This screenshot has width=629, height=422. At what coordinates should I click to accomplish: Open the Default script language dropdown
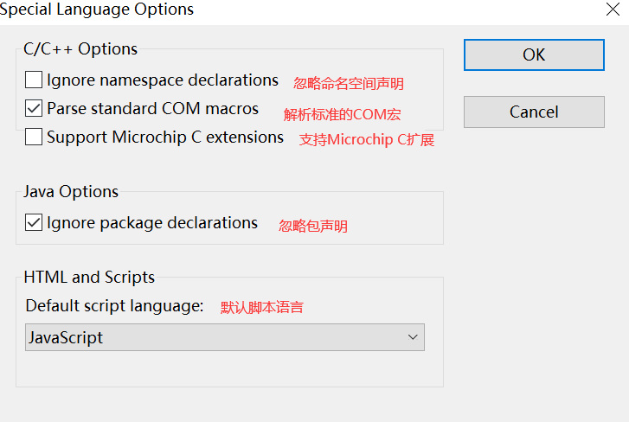(x=225, y=337)
